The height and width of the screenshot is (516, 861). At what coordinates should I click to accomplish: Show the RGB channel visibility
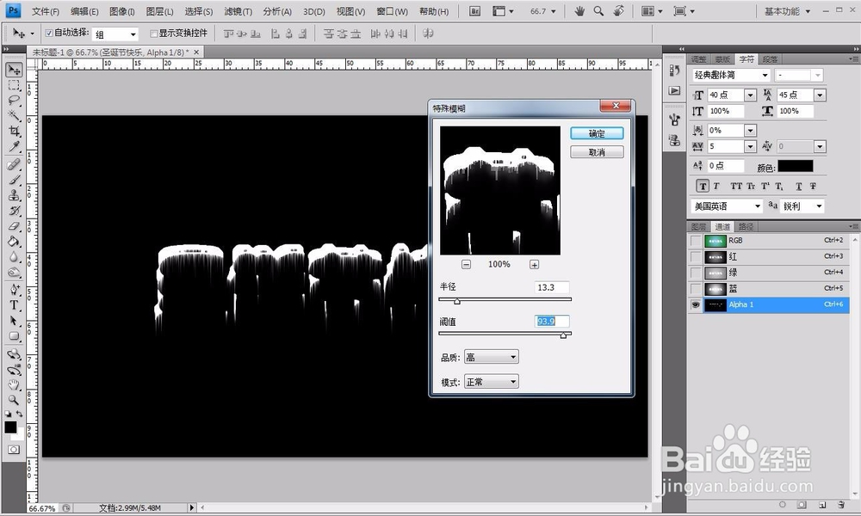tap(696, 241)
